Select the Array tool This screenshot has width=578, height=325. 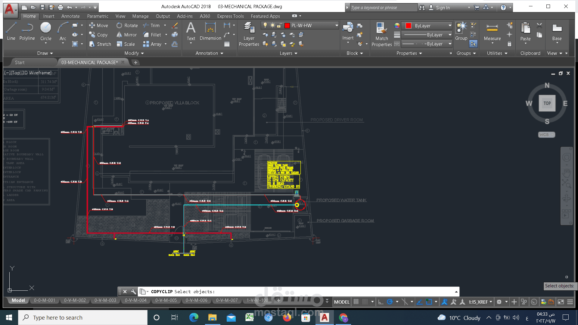[x=152, y=44]
